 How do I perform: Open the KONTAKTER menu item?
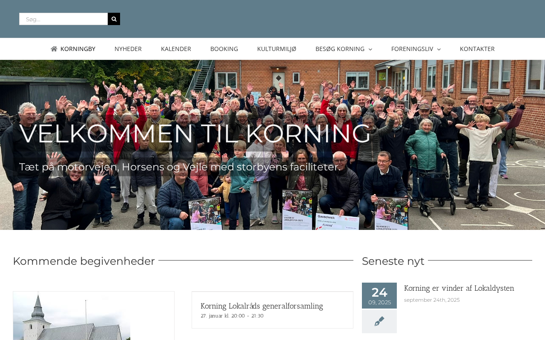(477, 49)
